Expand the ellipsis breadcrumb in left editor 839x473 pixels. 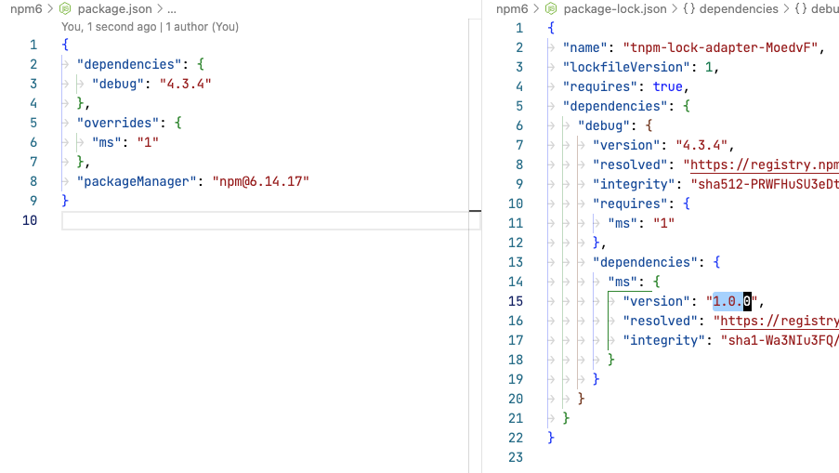click(x=171, y=9)
